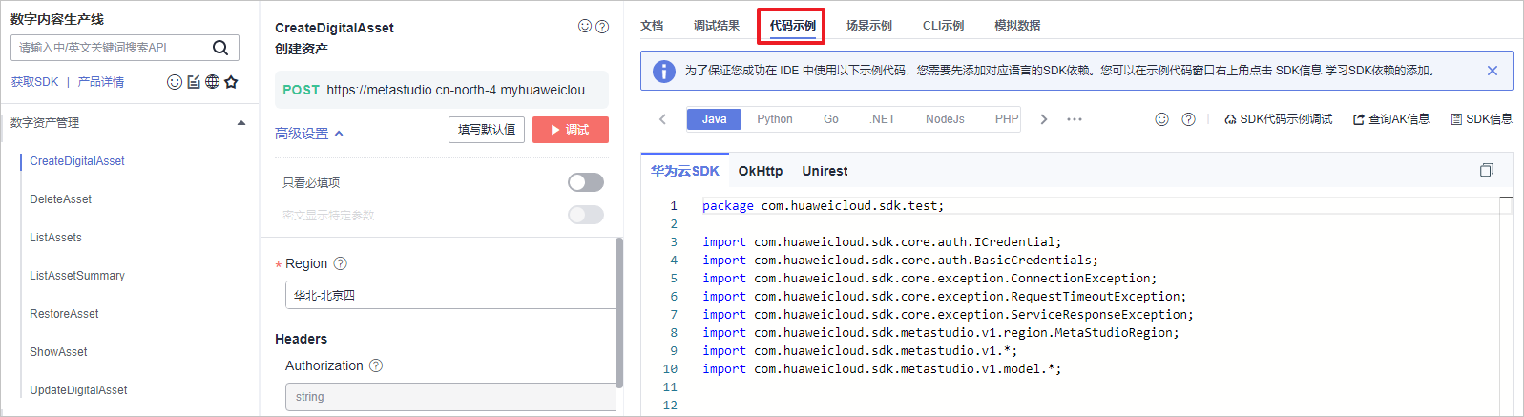Viewport: 1524px width, 417px height.
Task: Open the 产品详情 link
Action: [100, 82]
